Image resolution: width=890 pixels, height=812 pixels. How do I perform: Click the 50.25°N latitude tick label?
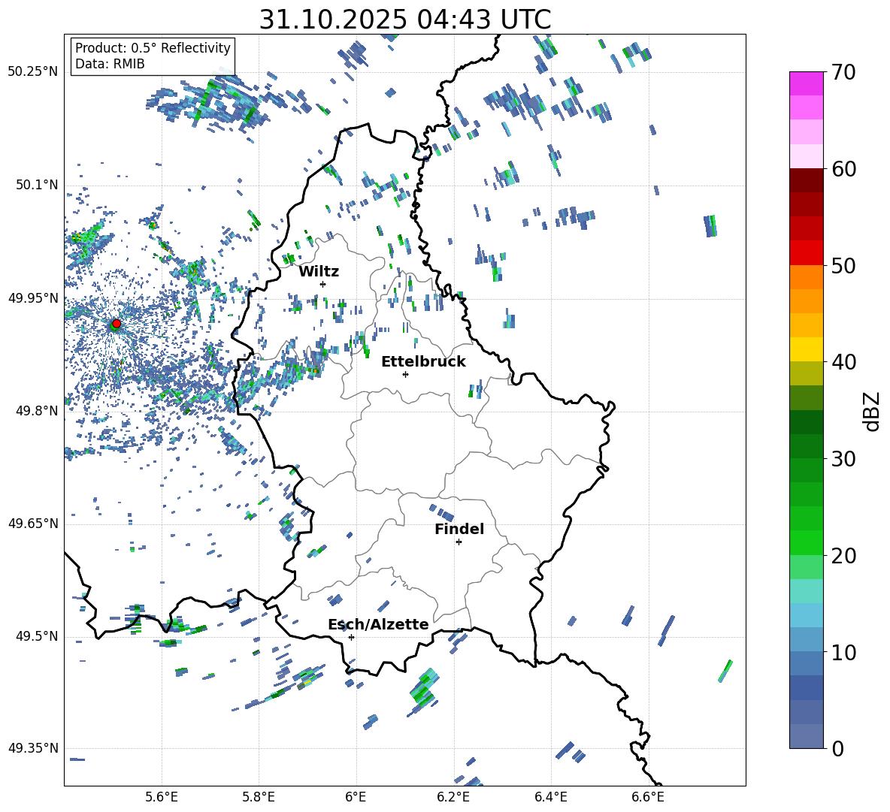32,72
